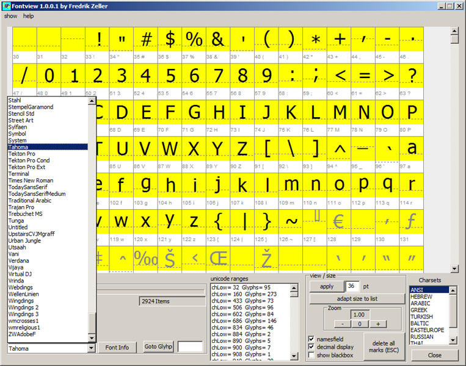This screenshot has height=366, width=466.
Task: Click the point size field showing 36
Action: click(x=352, y=286)
